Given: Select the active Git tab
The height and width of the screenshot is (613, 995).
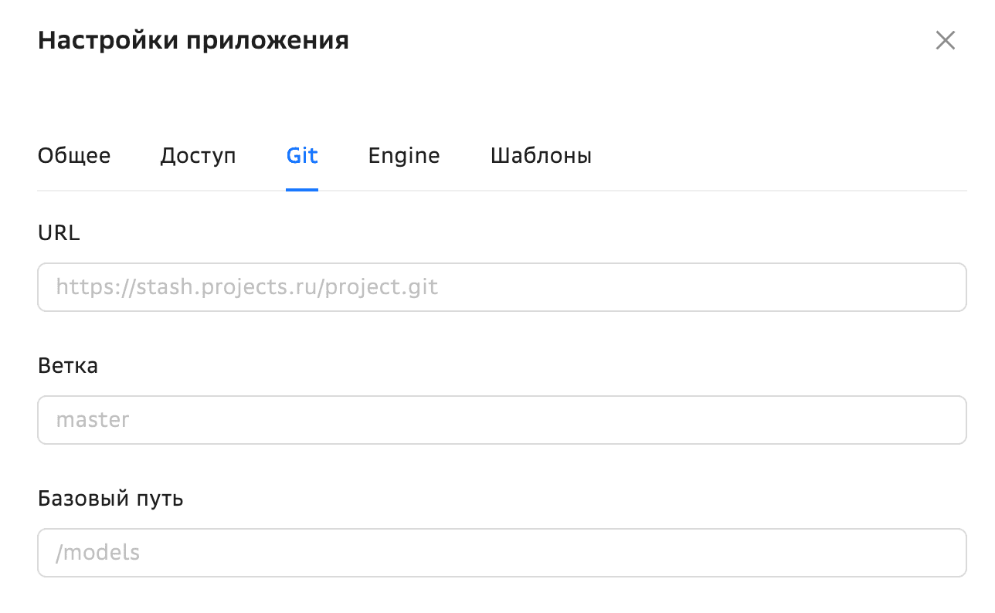Looking at the screenshot, I should 302,156.
